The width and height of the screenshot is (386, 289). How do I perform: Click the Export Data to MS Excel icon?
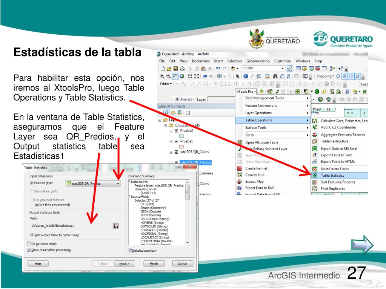click(x=315, y=149)
